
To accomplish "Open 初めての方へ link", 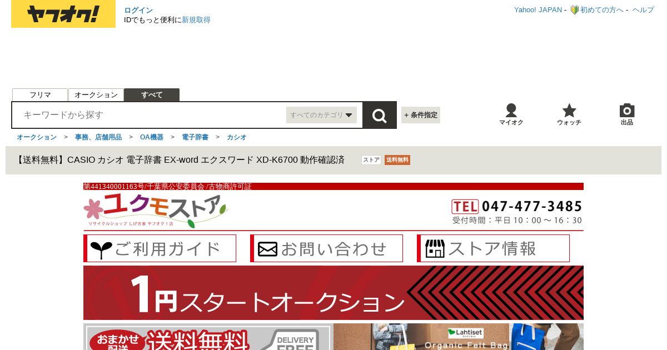I will [x=602, y=10].
